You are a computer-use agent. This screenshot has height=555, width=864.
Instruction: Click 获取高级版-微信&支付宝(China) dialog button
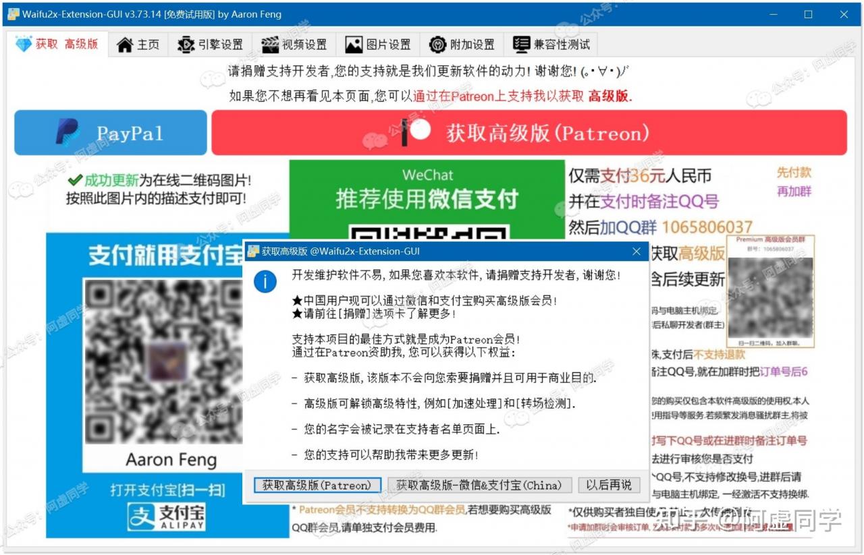[480, 485]
